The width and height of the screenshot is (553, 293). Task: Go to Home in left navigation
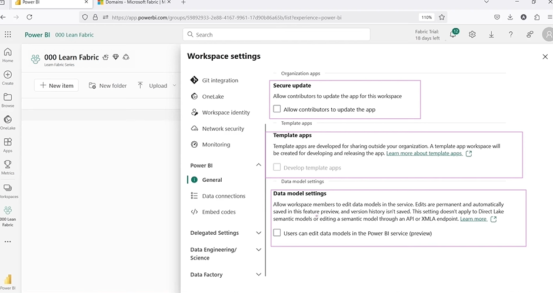[x=8, y=55]
